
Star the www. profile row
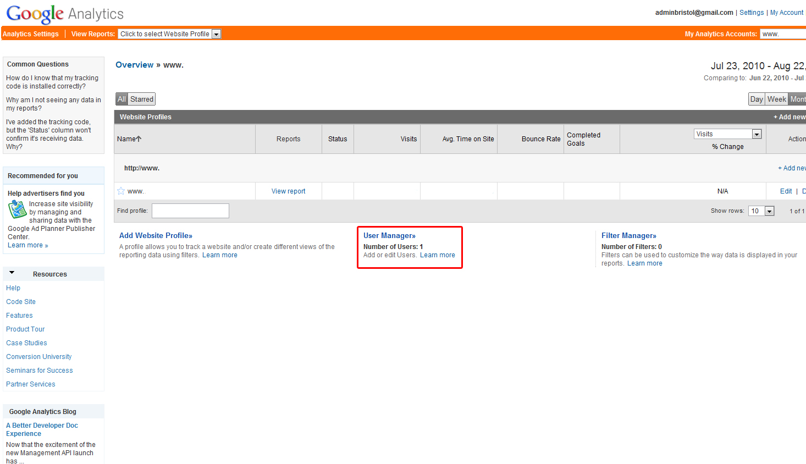(121, 191)
